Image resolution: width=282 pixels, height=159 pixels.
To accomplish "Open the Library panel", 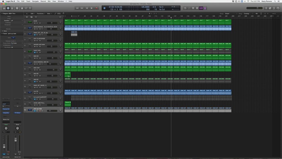I will pyautogui.click(x=4, y=8).
